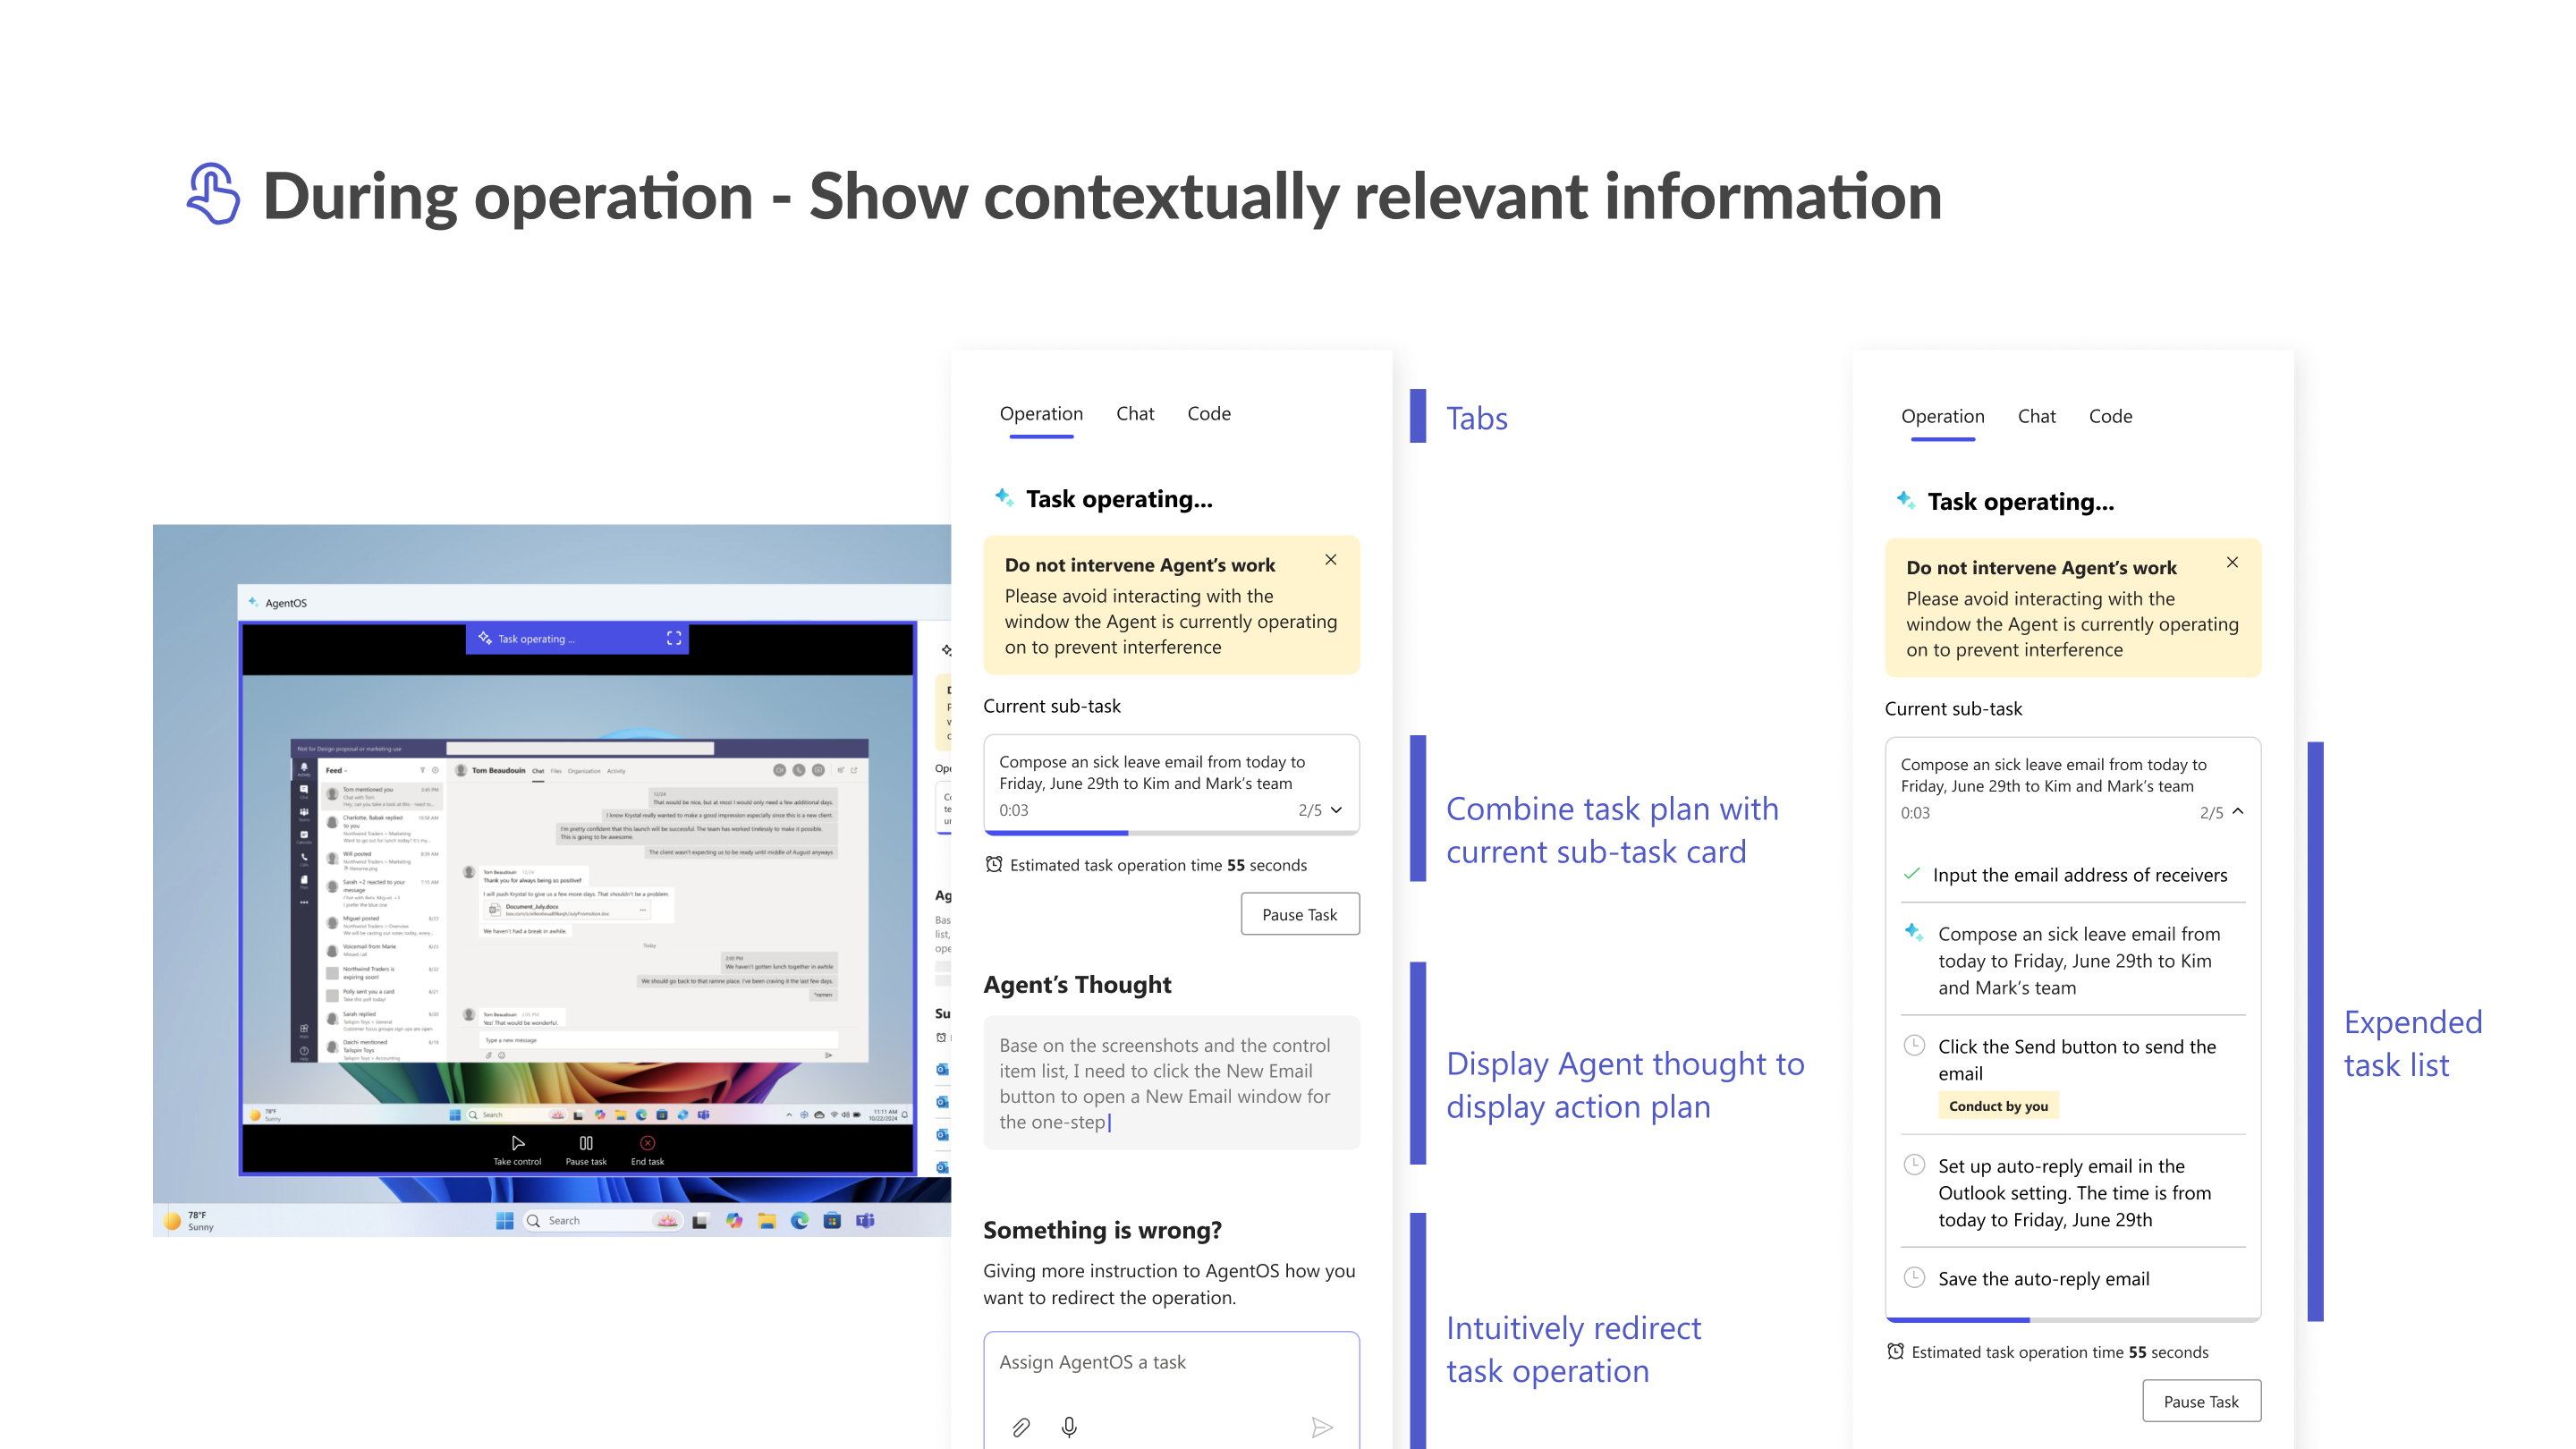
Task: Open Apps in the Teams sidebar
Action: point(304,1031)
